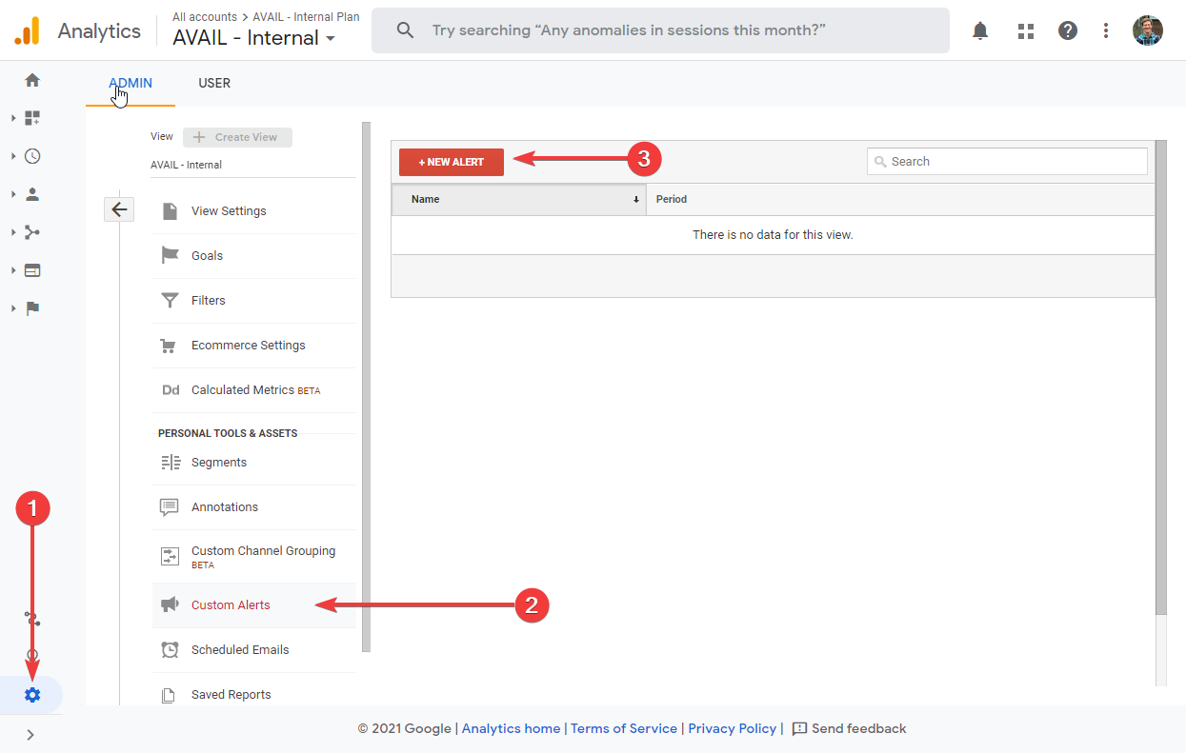Image resolution: width=1186 pixels, height=753 pixels.
Task: Click the Ecommerce Settings cart icon
Action: click(170, 346)
